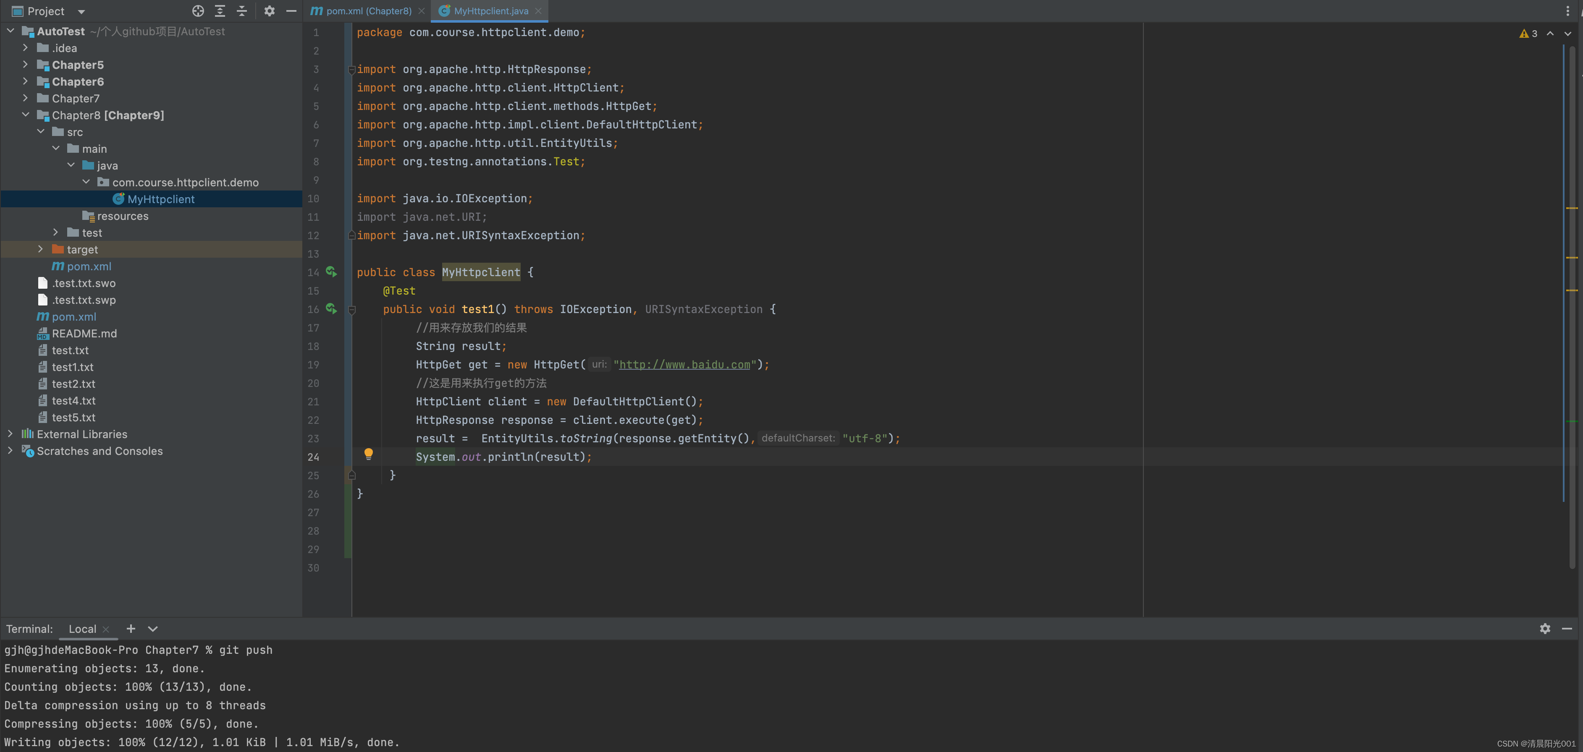Open editor tabs more options menu

pyautogui.click(x=1567, y=11)
